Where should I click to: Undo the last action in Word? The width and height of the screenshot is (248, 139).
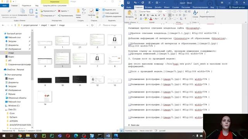pyautogui.click(x=135, y=3)
